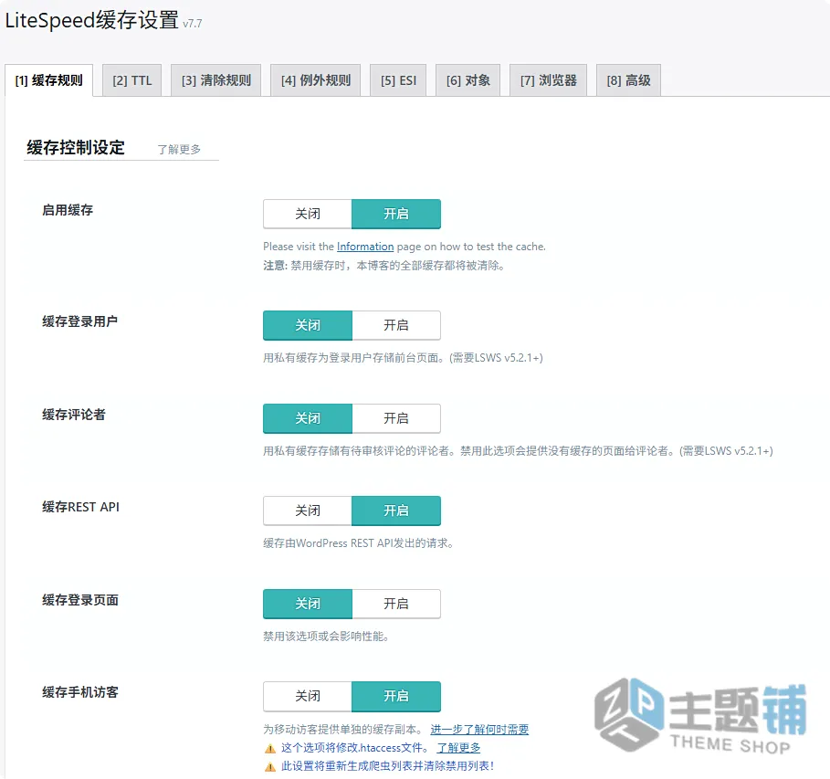The image size is (830, 779).
Task: Set 缓存评论者 to 关闭
Action: 308,418
